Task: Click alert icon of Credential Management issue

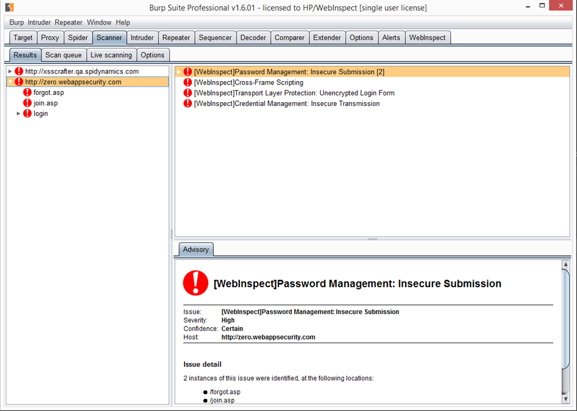Action: click(x=188, y=104)
